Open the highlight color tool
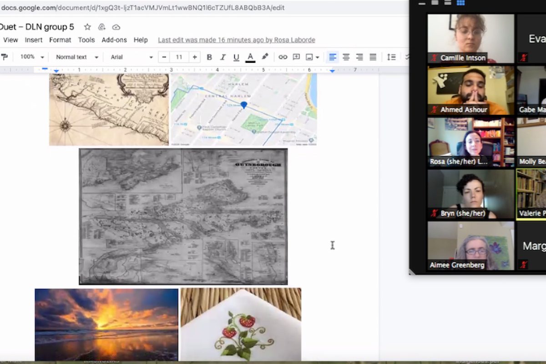This screenshot has width=546, height=364. (x=265, y=57)
